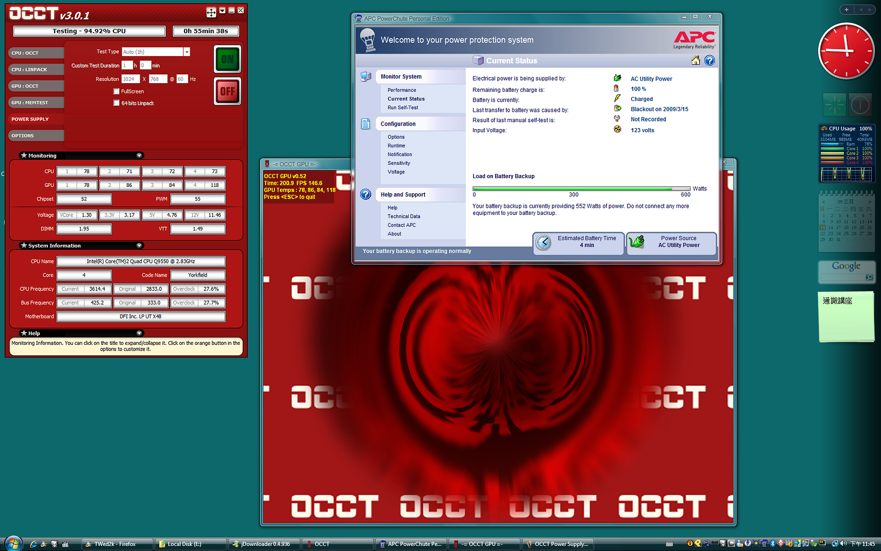Collapse the Monitoring section
881x551 pixels.
pyautogui.click(x=139, y=156)
